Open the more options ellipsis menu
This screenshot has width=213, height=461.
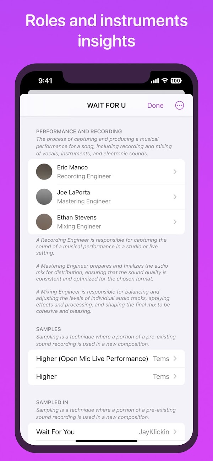click(x=180, y=105)
